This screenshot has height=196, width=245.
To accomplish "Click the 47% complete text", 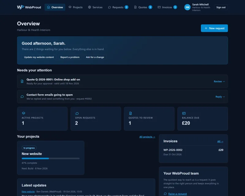I will pyautogui.click(x=29, y=163).
